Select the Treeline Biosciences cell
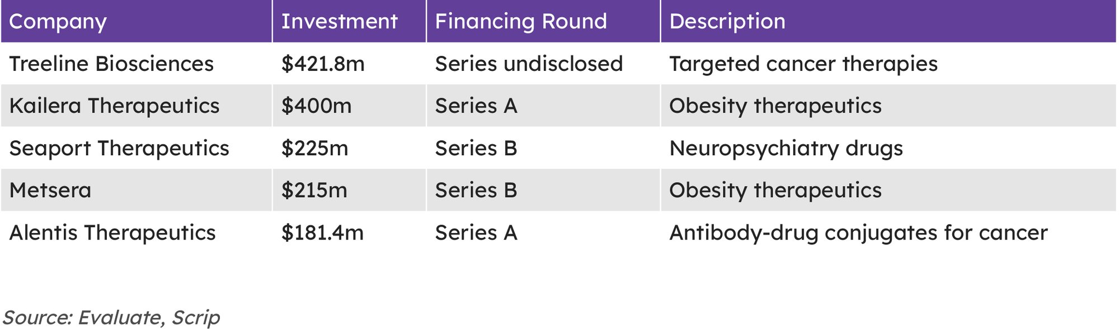Viewport: 1119px width, 329px height. click(x=111, y=64)
